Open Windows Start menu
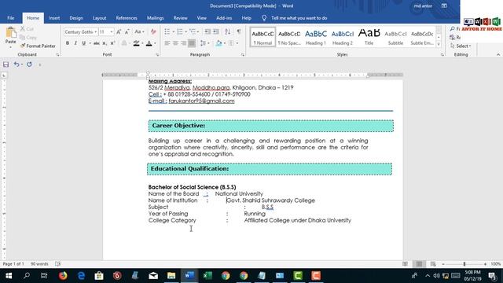 pos(9,276)
